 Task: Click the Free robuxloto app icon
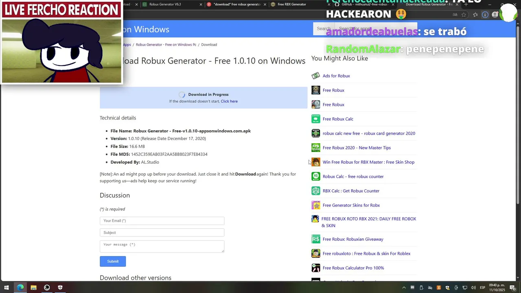[315, 254]
